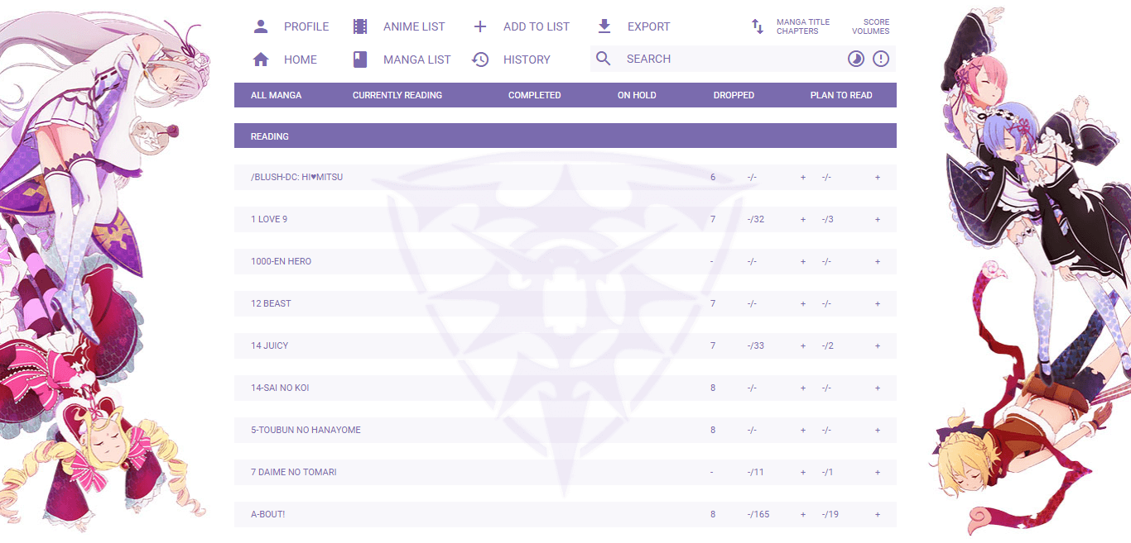This screenshot has height=543, width=1131.
Task: Increment volumes for /BLUSH-DC: HI♥MITSU
Action: click(x=878, y=177)
